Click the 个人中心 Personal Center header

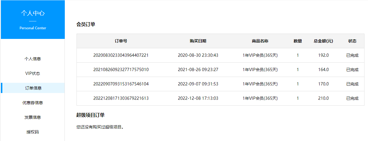[x=33, y=20]
